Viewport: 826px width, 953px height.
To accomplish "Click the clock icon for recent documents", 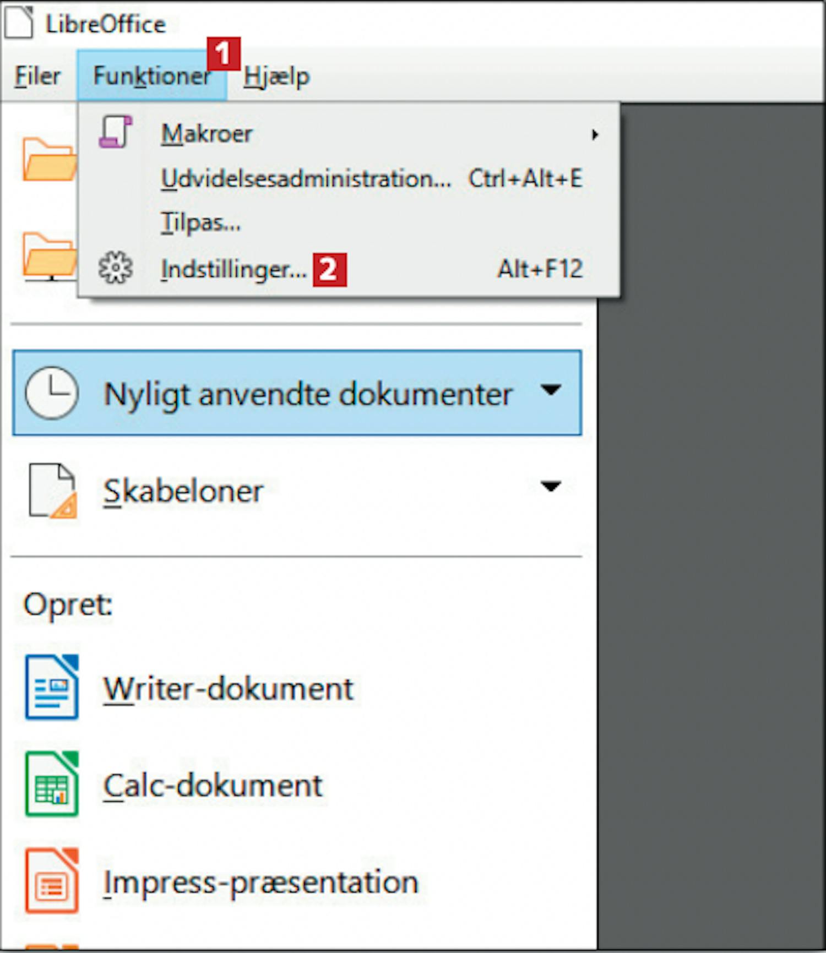I will (x=52, y=393).
